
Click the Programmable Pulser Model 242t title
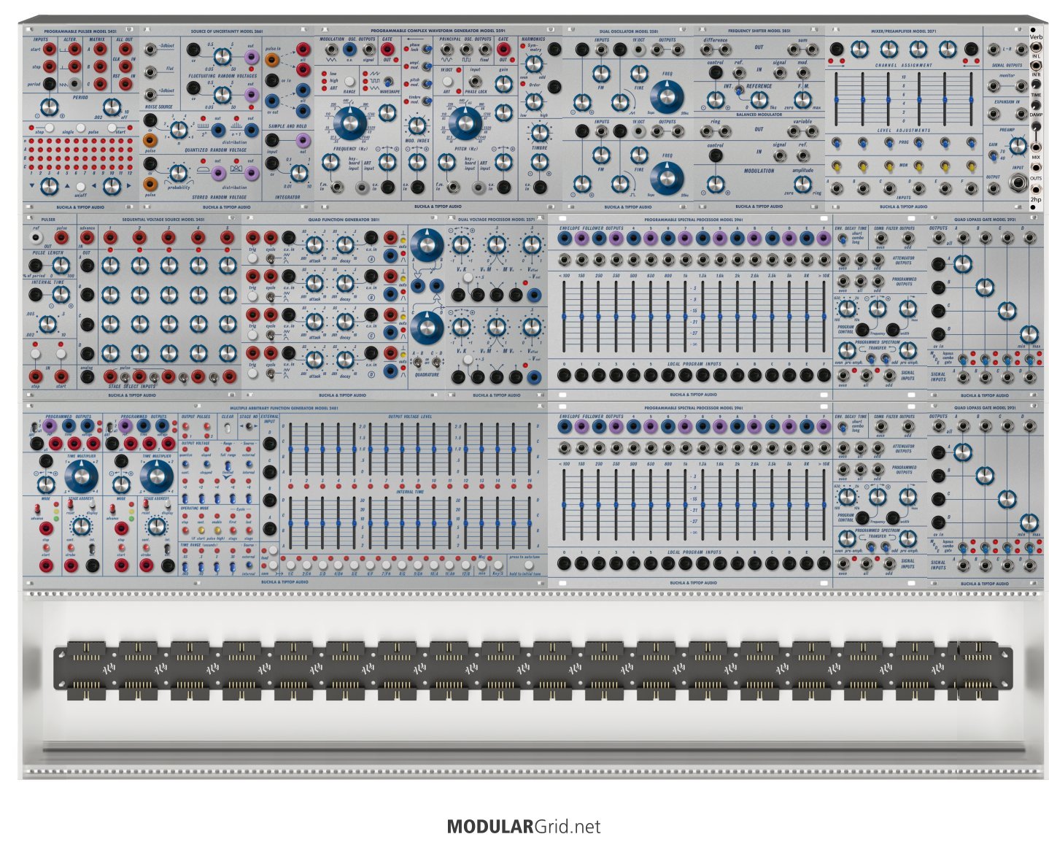tap(79, 31)
